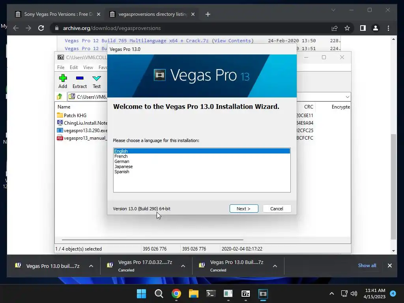Click the Next button in installer
The image size is (404, 303).
[244, 209]
